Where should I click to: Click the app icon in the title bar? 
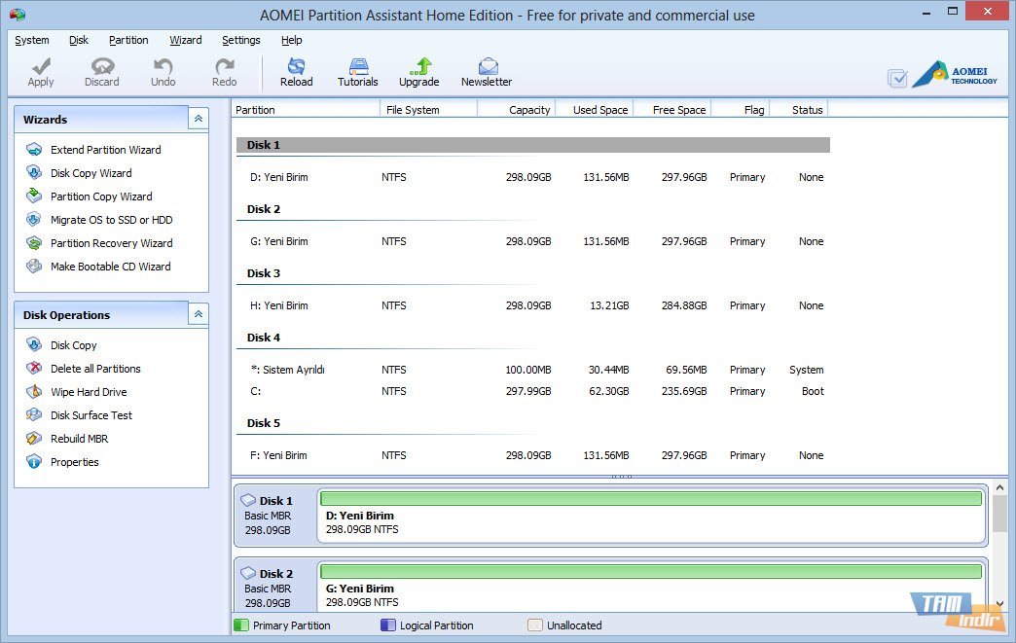[x=18, y=15]
